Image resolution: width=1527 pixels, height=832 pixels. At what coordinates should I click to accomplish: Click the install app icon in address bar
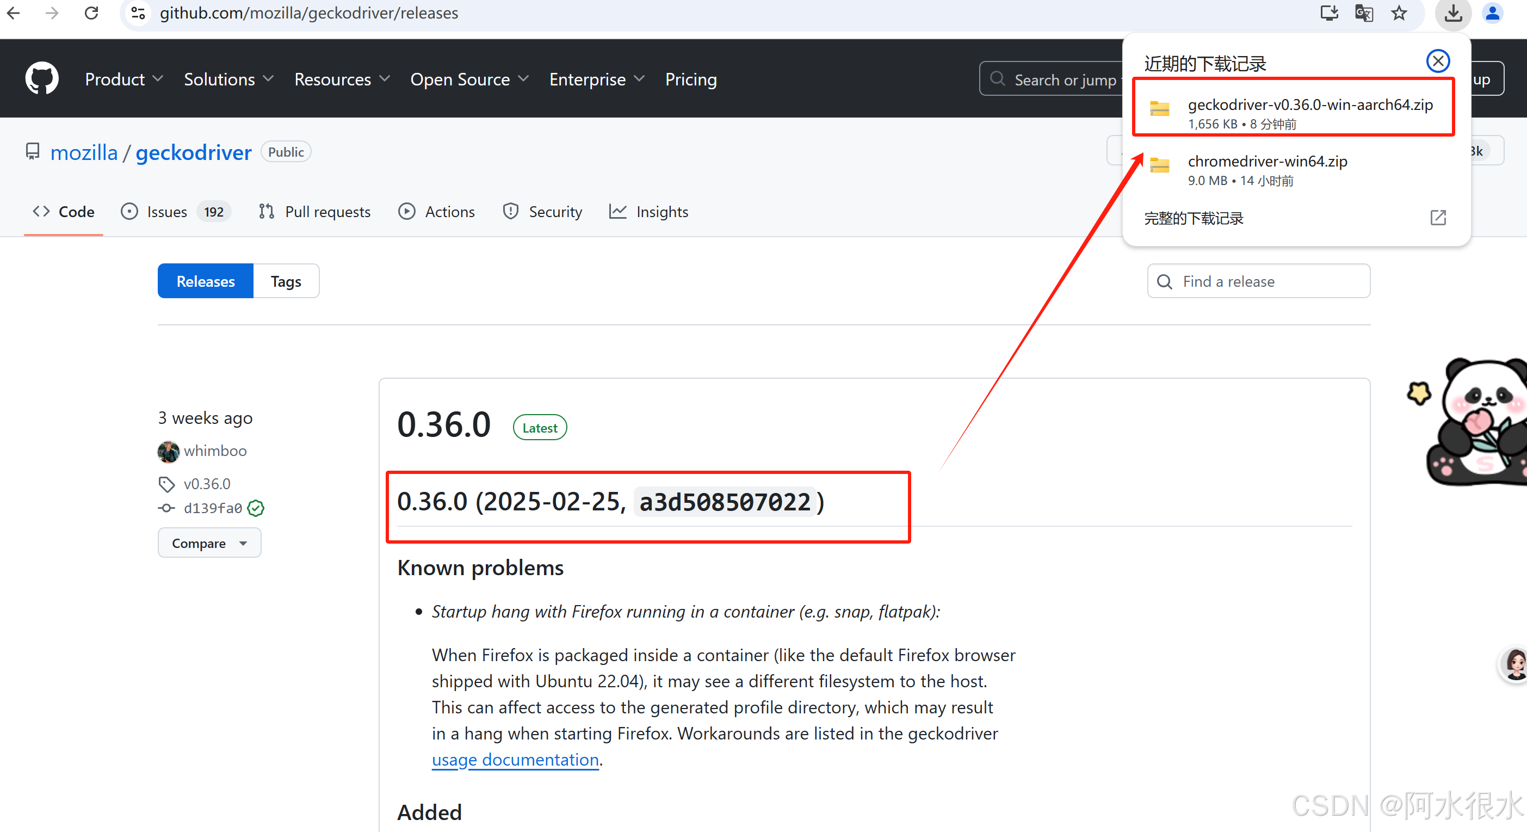[1329, 13]
